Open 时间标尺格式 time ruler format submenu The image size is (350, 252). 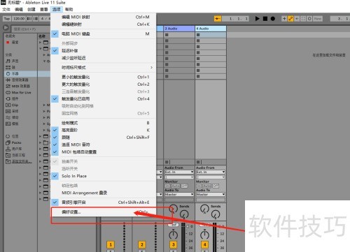tap(104, 68)
